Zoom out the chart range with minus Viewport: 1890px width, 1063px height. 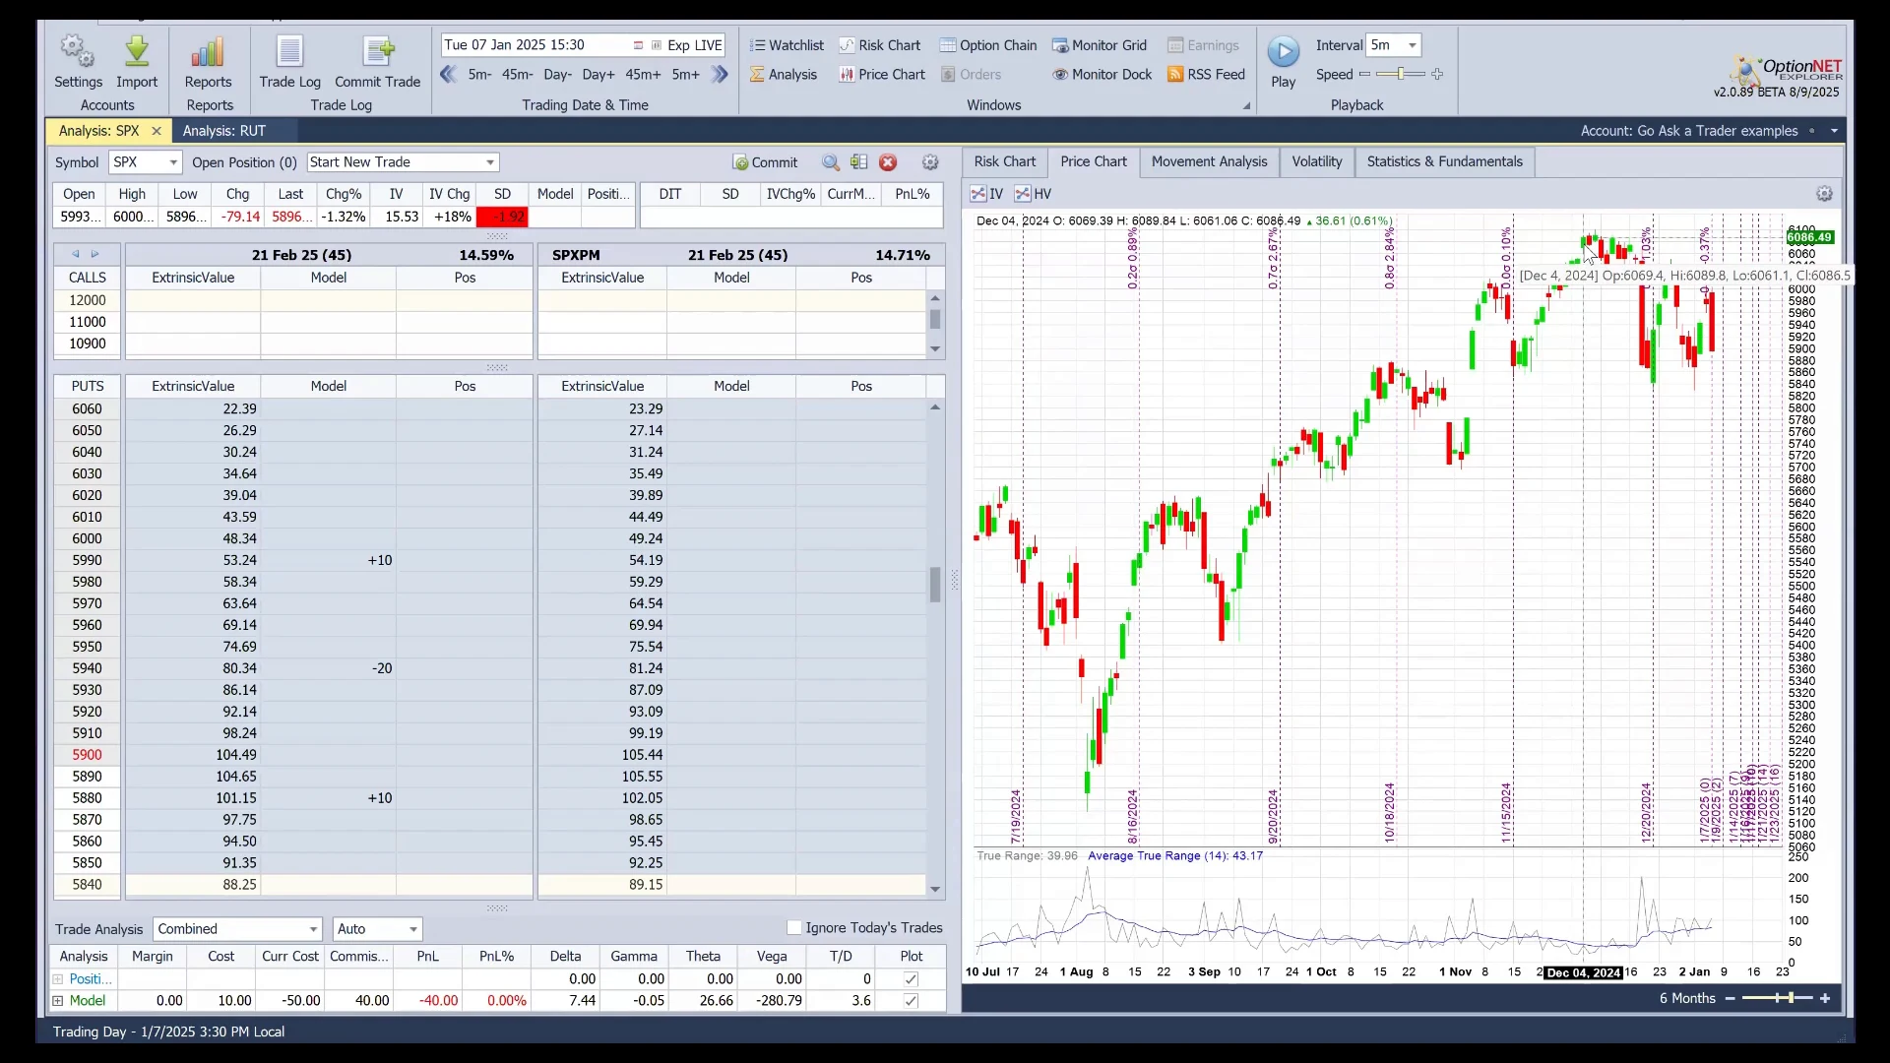point(1730,999)
